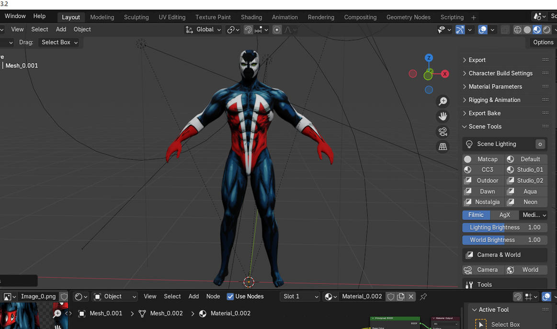
Task: Select rendered viewport shading
Action: [546, 30]
